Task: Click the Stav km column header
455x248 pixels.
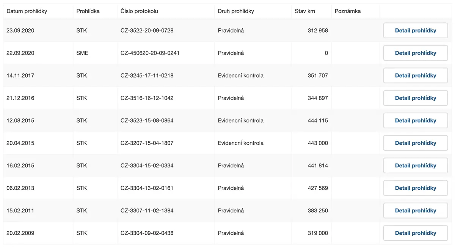Action: (305, 11)
